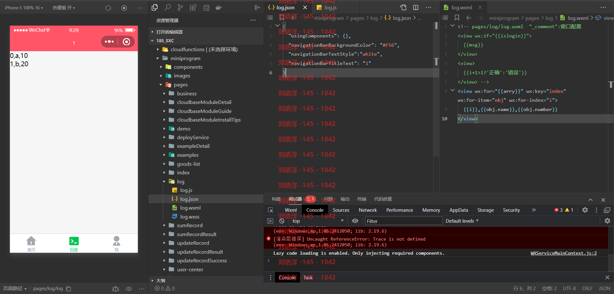Viewport: 614px width, 294px height.
Task: Click the UTF-8 encoding in status bar
Action: click(x=569, y=289)
